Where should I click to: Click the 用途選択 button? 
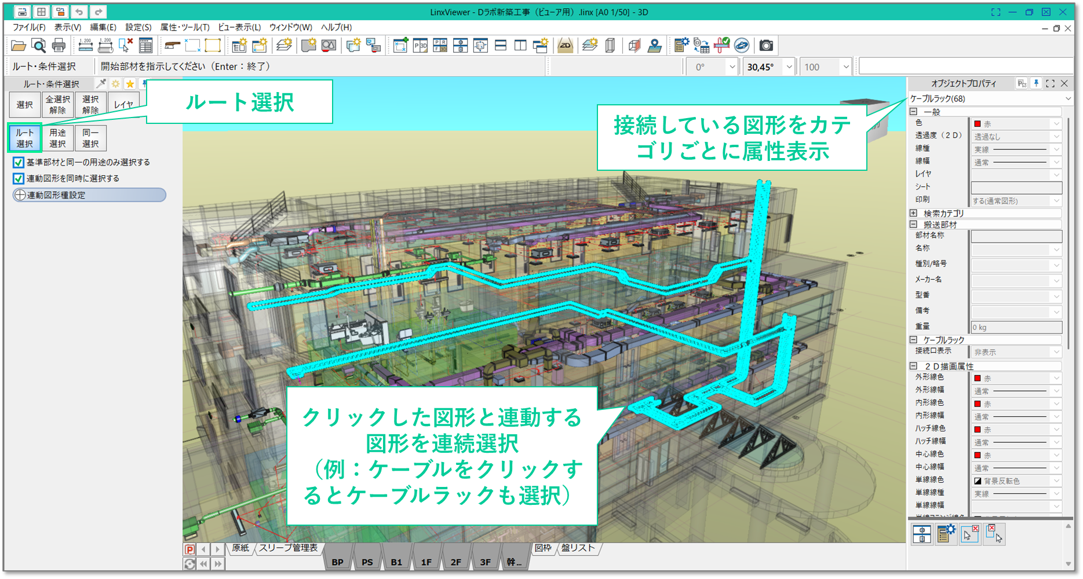click(x=57, y=138)
